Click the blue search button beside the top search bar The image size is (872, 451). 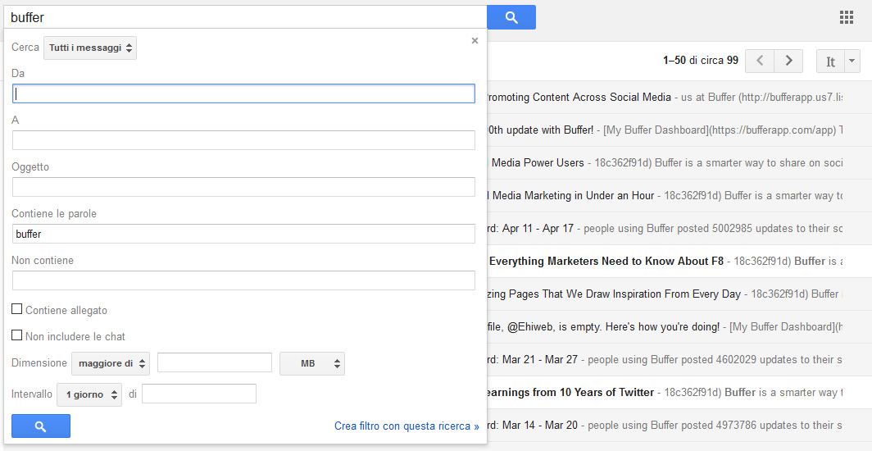511,17
